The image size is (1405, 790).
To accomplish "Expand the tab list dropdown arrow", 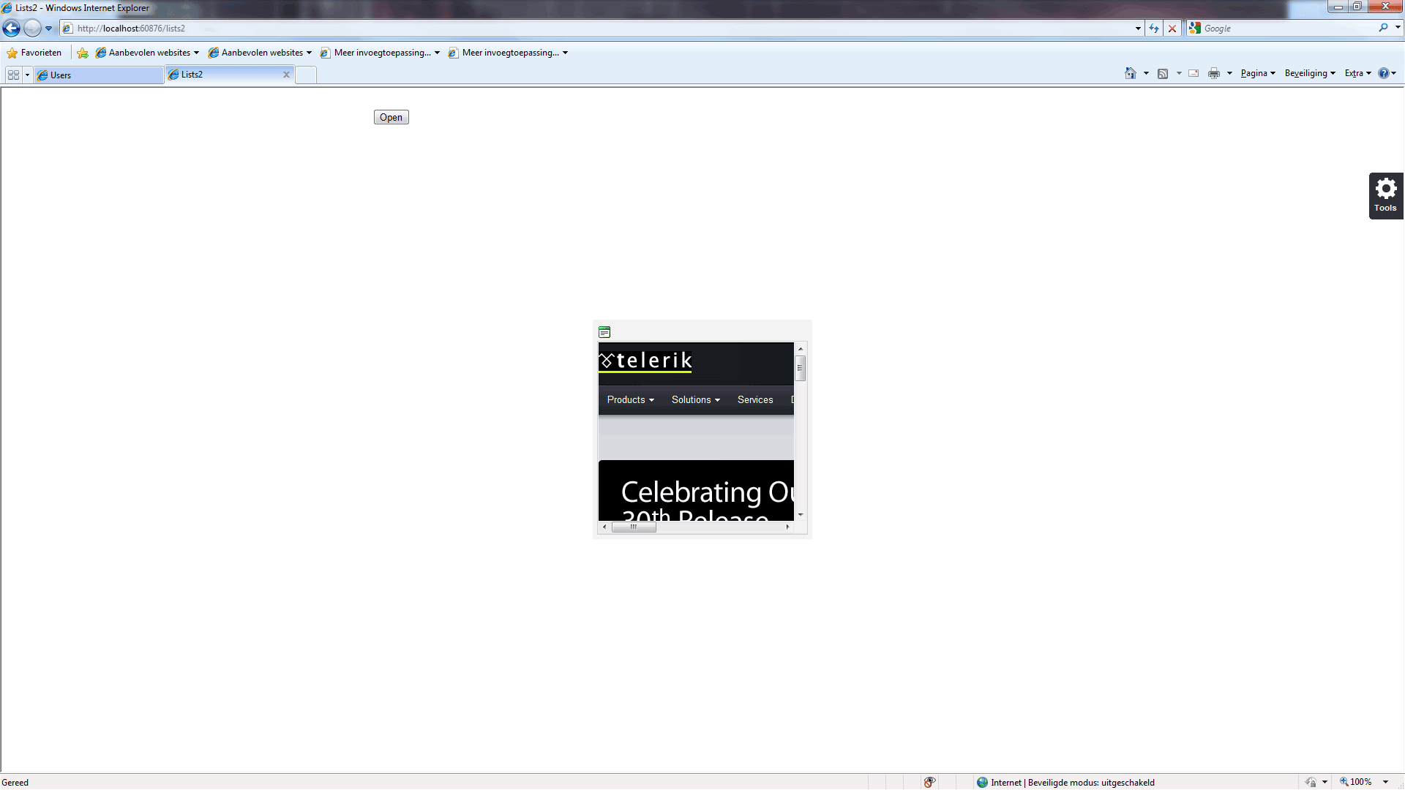I will tap(27, 75).
